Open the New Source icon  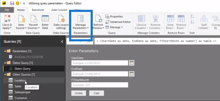pos(21,18)
